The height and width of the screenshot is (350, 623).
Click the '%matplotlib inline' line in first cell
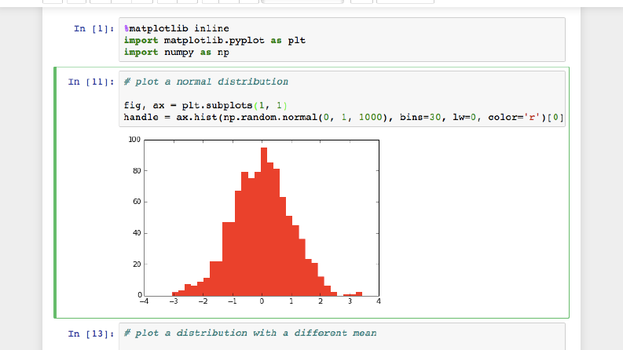click(177, 28)
